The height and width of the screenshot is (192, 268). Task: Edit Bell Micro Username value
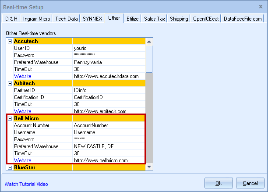(x=109, y=132)
